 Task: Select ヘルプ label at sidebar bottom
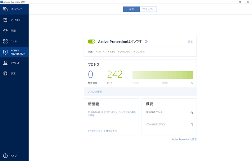pyautogui.click(x=14, y=156)
